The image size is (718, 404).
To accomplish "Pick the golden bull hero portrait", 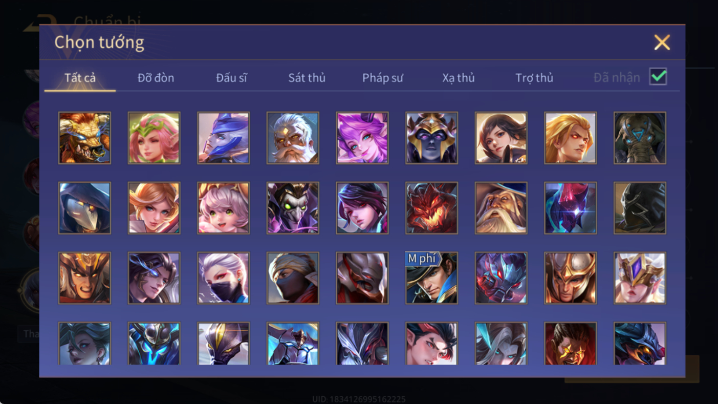I will tap(84, 138).
